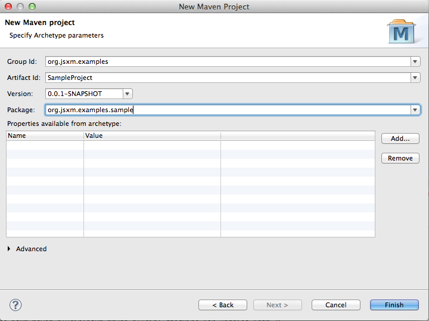Close the dialog with the red button
Image resolution: width=429 pixels, height=321 pixels.
[x=8, y=7]
